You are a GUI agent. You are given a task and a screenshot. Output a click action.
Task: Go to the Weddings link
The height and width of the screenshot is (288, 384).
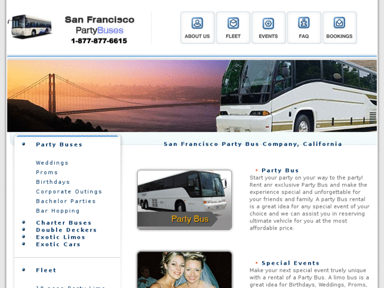tap(52, 163)
